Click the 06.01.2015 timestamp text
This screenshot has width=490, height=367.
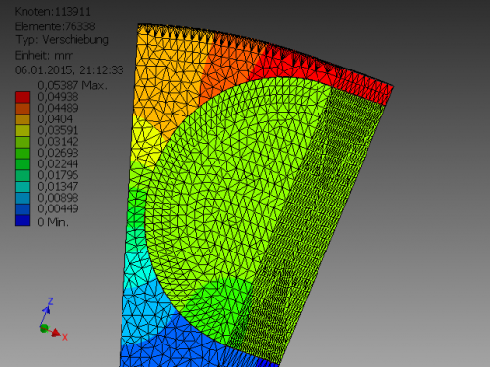[43, 70]
